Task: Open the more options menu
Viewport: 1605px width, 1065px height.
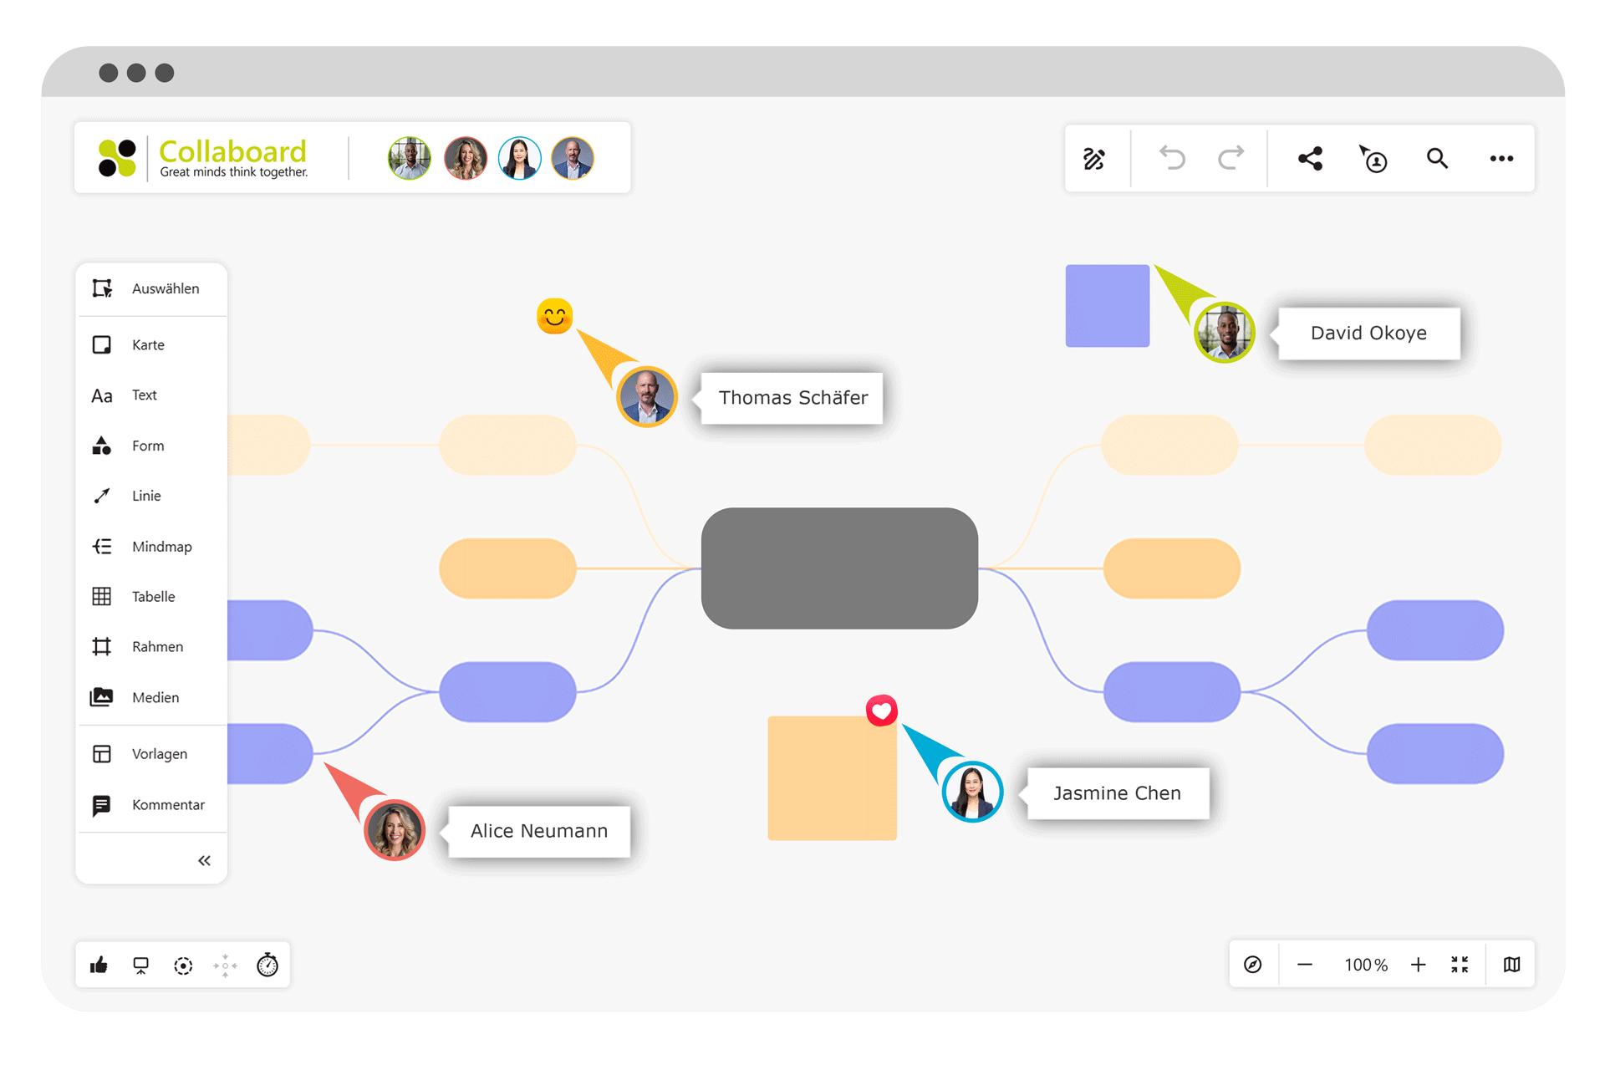Action: tap(1501, 158)
